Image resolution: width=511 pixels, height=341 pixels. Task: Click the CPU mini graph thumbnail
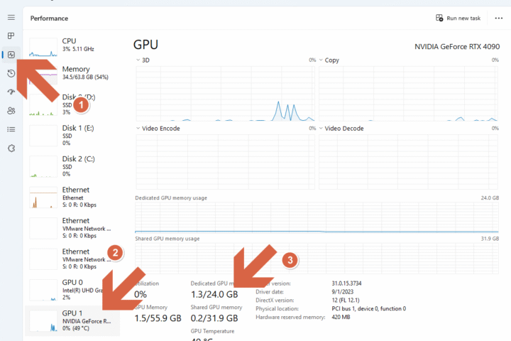point(43,48)
